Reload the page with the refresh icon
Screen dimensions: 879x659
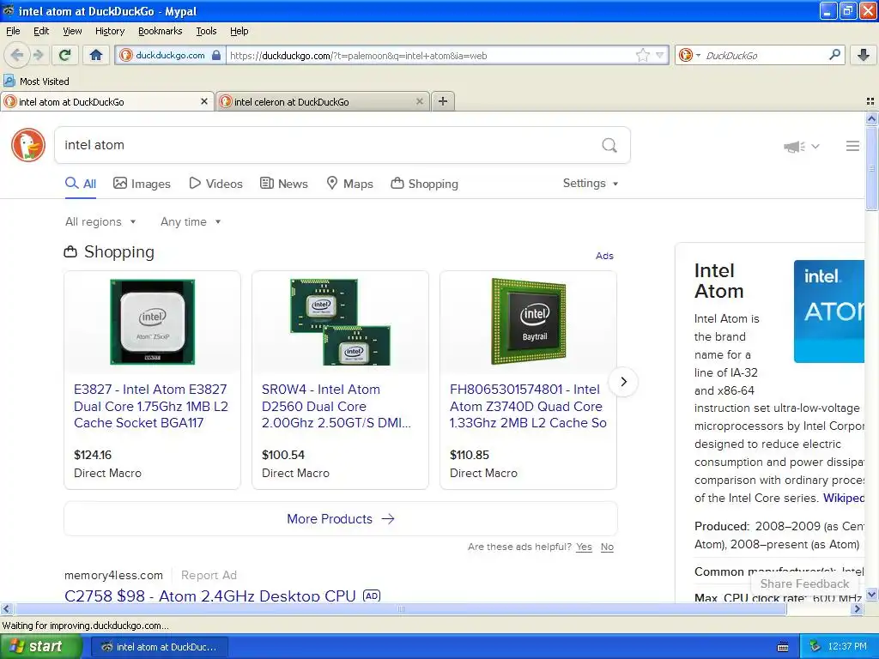(65, 55)
